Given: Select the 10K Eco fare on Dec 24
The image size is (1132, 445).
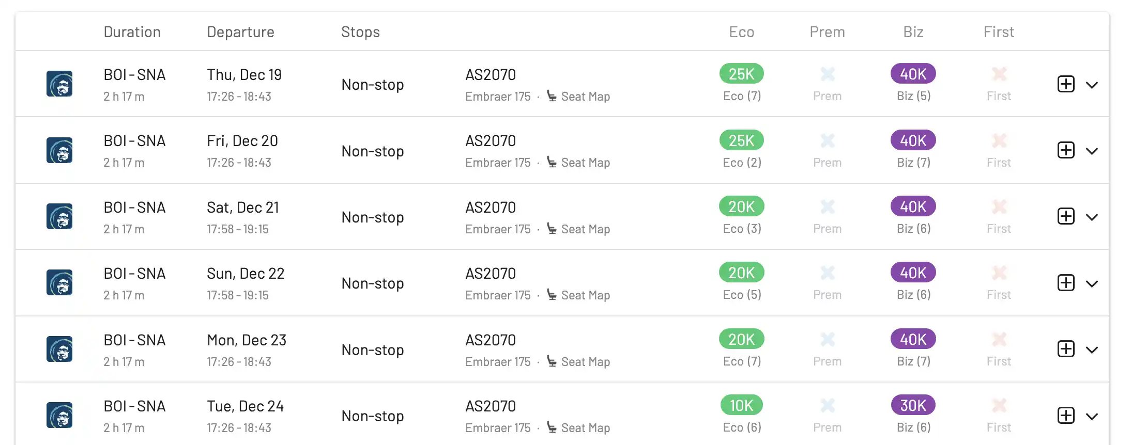Looking at the screenshot, I should [741, 406].
